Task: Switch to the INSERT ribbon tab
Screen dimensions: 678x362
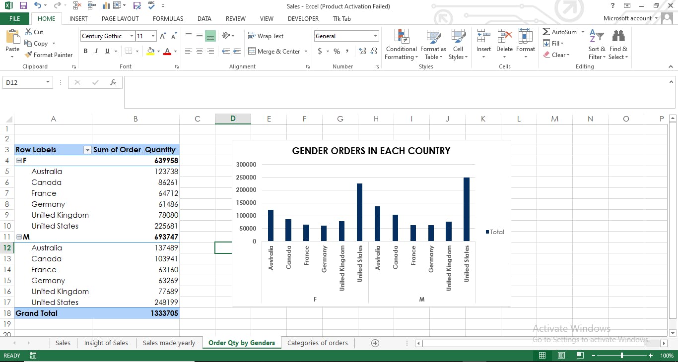Action: click(78, 18)
